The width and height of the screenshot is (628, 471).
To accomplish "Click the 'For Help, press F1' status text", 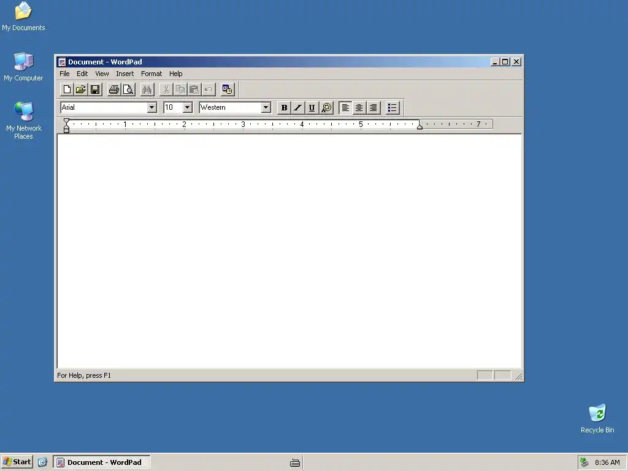I will tap(84, 375).
